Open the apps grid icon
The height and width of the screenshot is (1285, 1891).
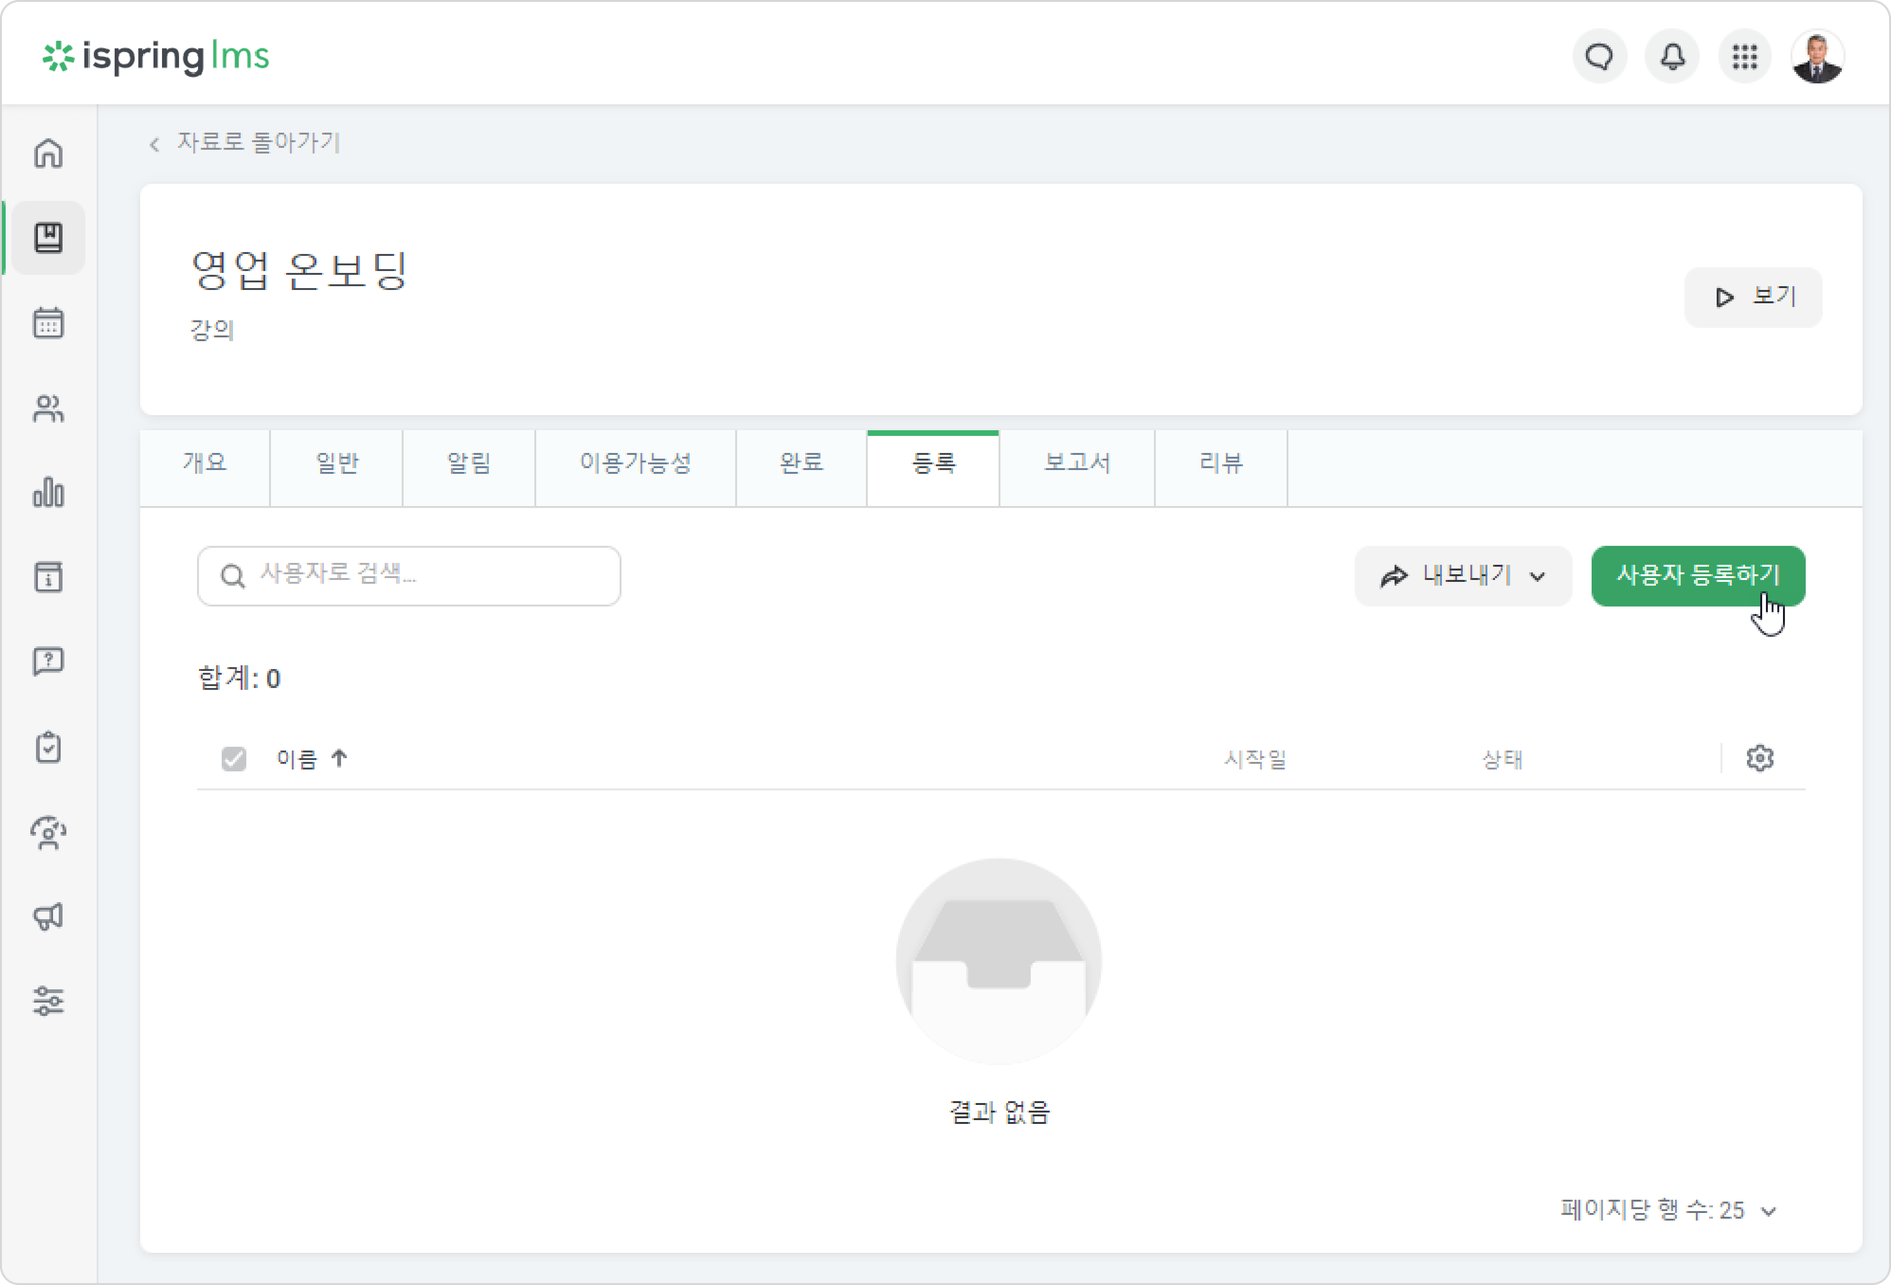[x=1745, y=56]
